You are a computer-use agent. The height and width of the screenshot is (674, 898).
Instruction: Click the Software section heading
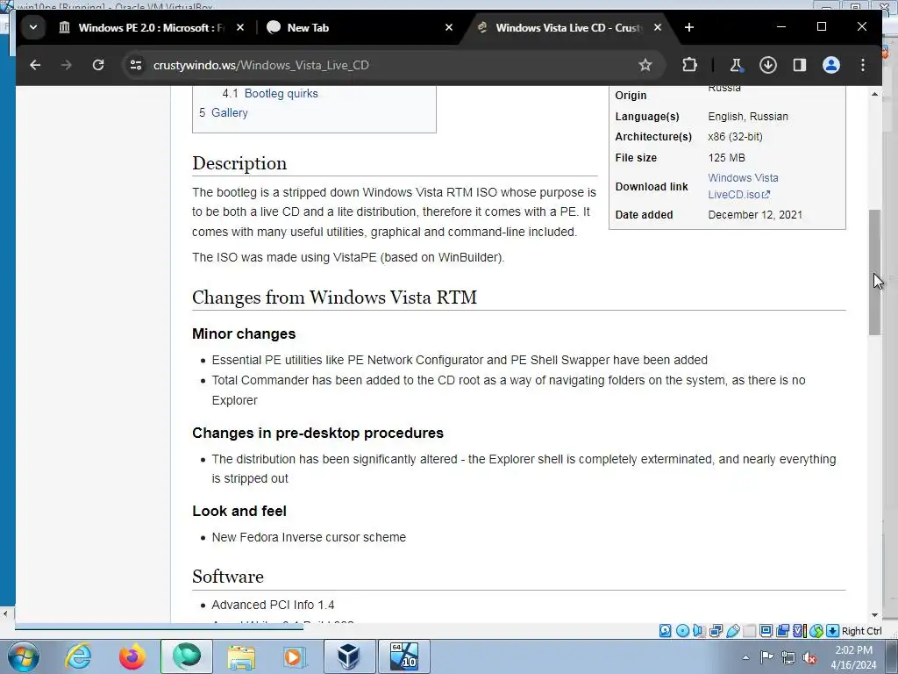pyautogui.click(x=228, y=577)
